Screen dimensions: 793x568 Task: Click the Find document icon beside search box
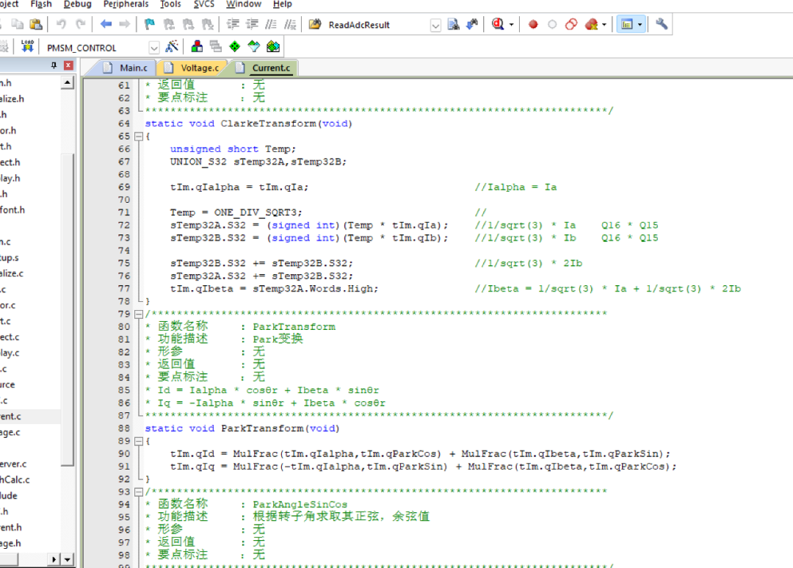[453, 24]
